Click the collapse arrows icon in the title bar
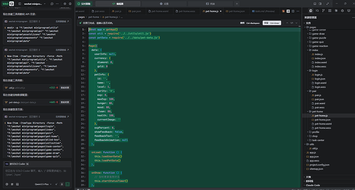 [328, 4]
